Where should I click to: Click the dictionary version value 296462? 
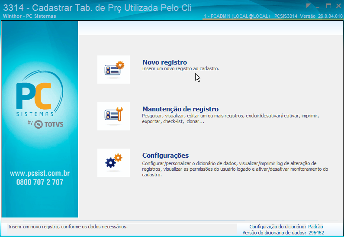(x=316, y=233)
